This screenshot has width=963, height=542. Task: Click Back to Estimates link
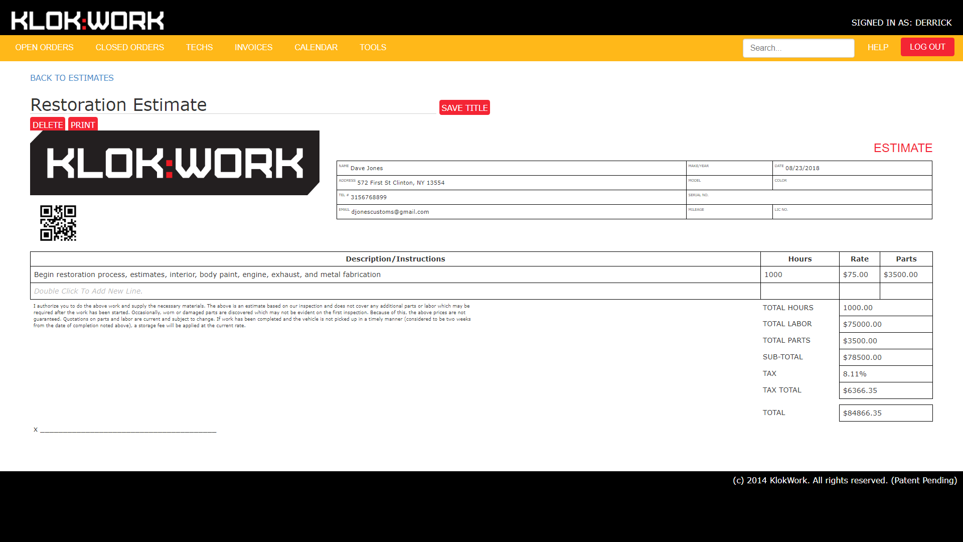[72, 78]
